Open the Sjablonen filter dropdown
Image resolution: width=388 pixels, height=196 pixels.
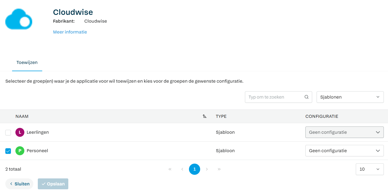click(350, 97)
